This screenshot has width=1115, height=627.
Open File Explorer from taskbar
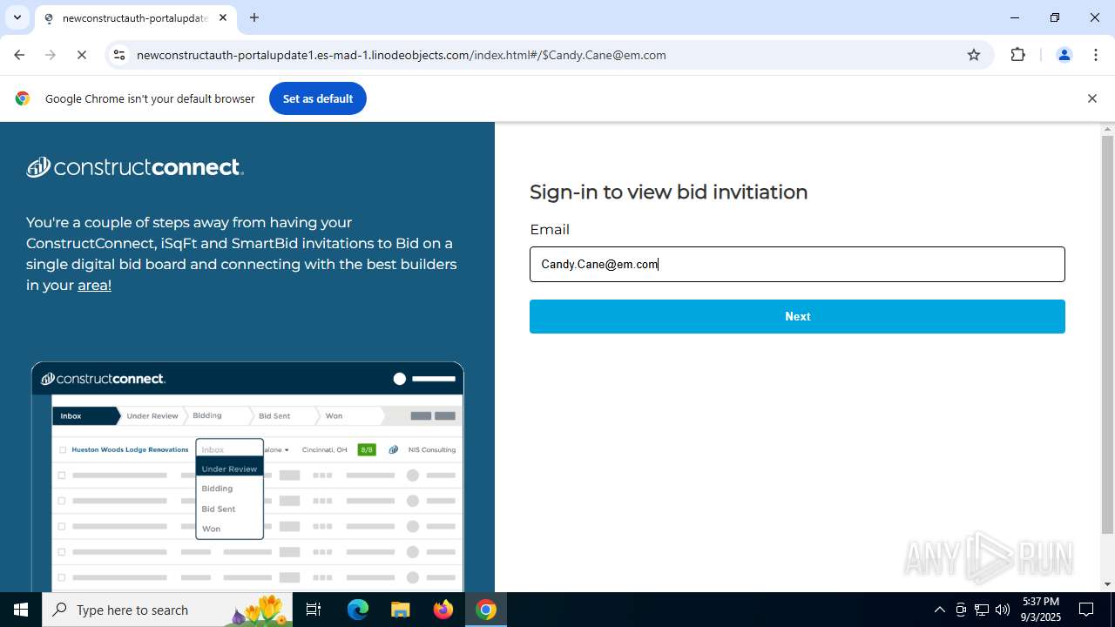click(x=400, y=610)
